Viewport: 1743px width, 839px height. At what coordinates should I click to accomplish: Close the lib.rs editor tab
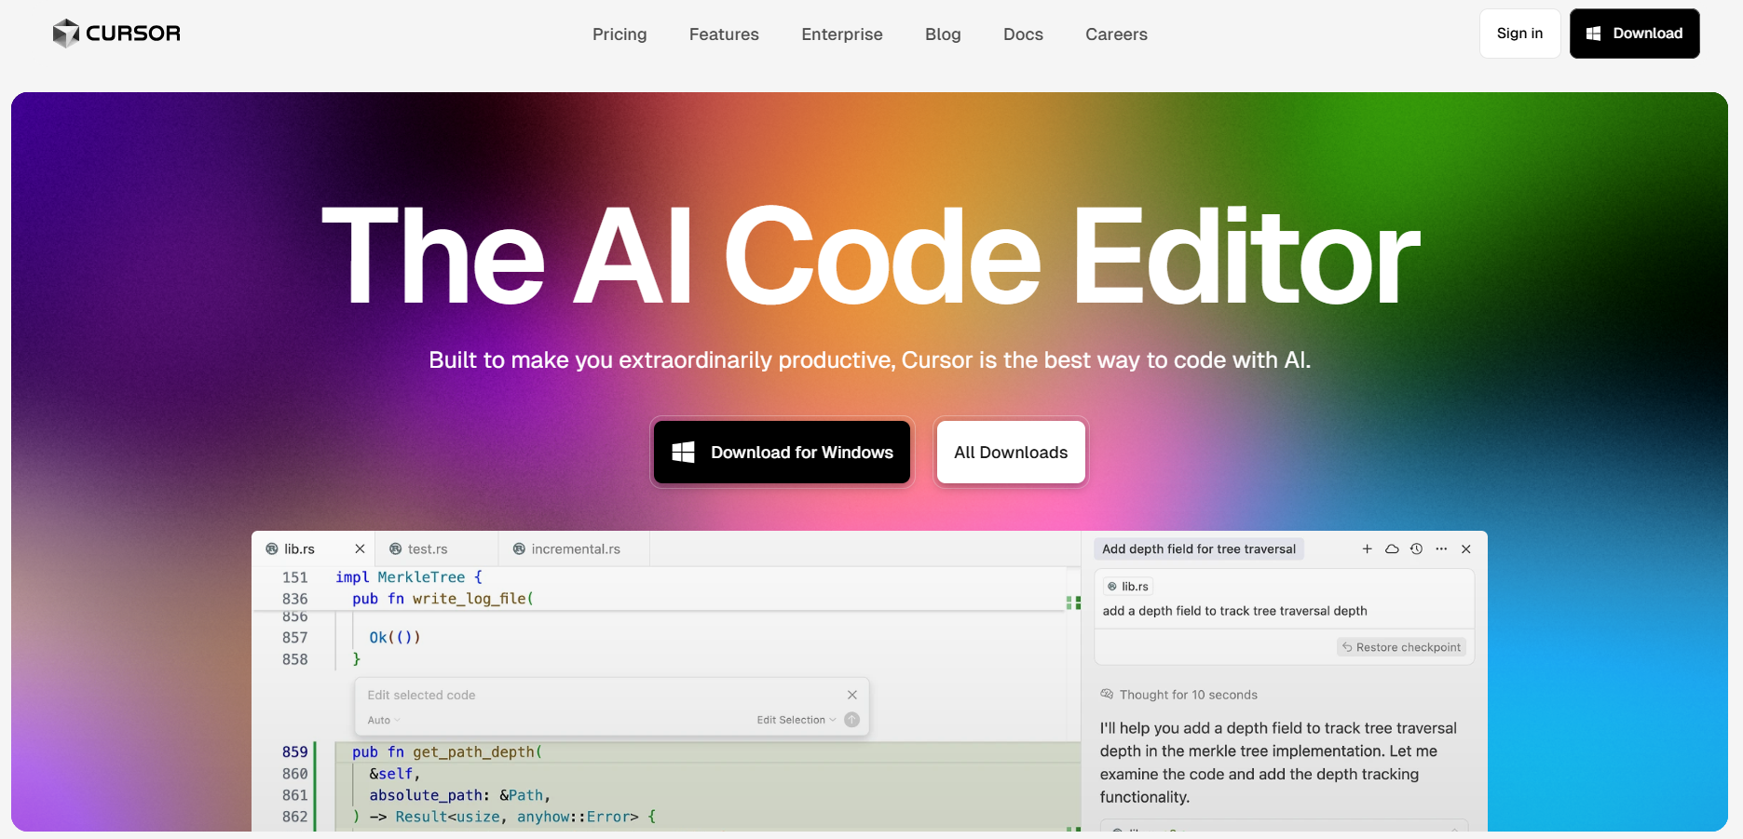click(x=360, y=549)
